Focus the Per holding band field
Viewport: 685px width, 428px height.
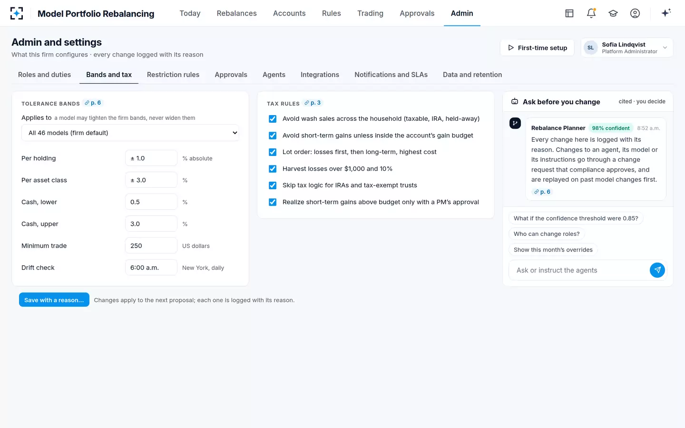pos(151,158)
